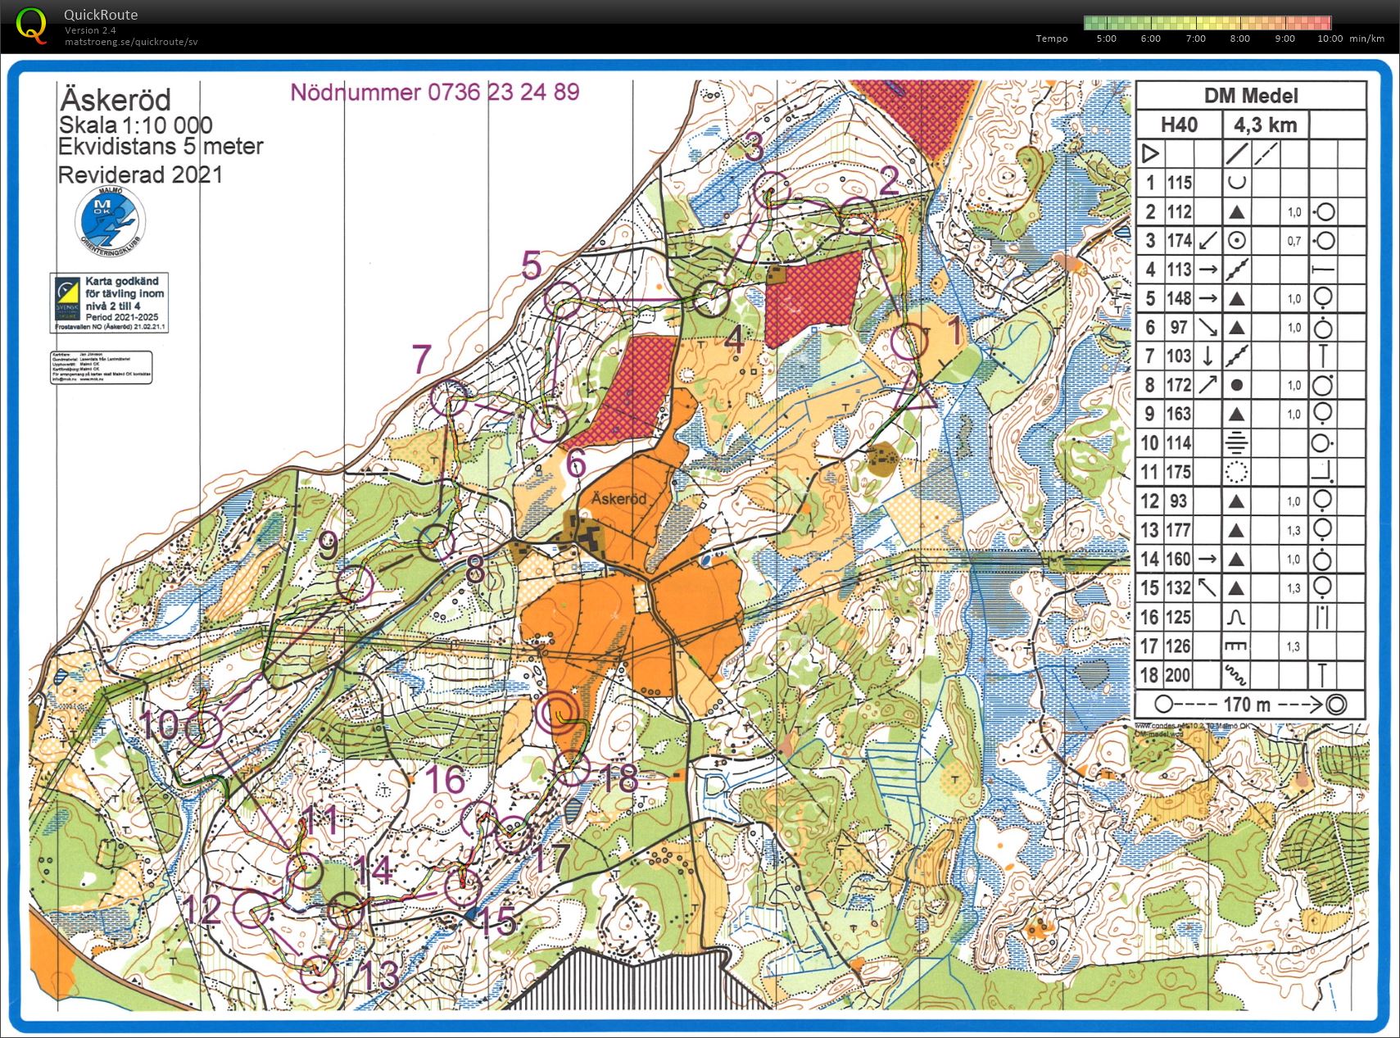Click control circle 1 on the map

908,342
